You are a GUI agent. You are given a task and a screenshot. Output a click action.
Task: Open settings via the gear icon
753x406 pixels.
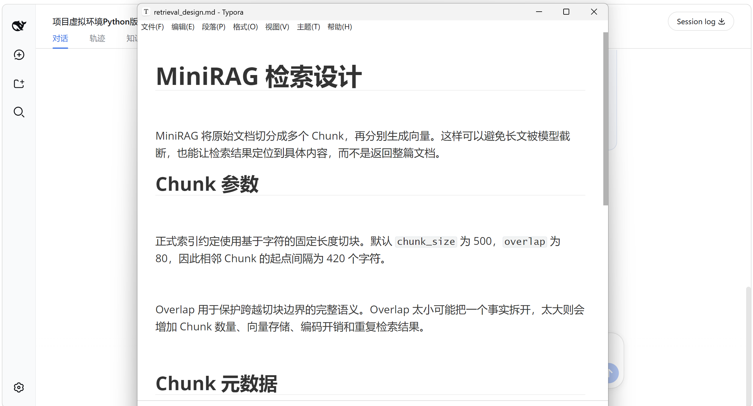19,387
